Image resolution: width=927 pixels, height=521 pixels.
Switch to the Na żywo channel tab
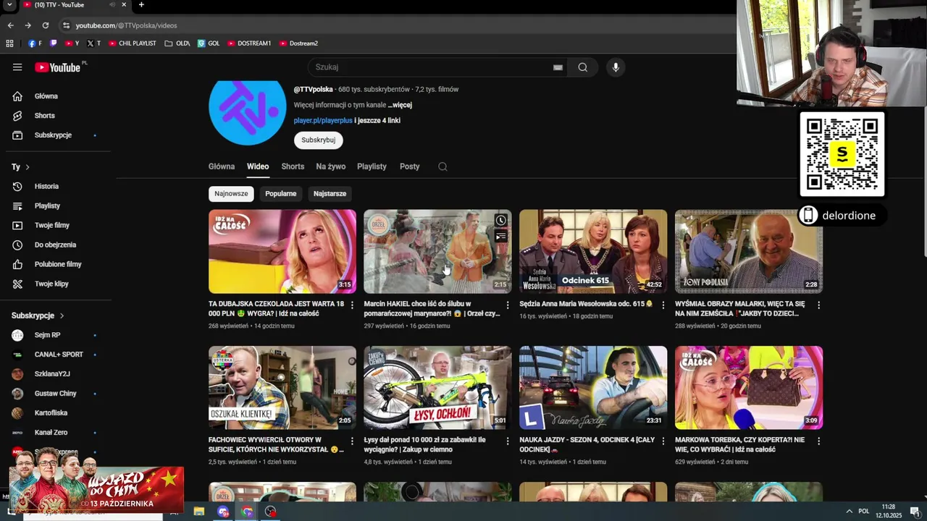(330, 166)
